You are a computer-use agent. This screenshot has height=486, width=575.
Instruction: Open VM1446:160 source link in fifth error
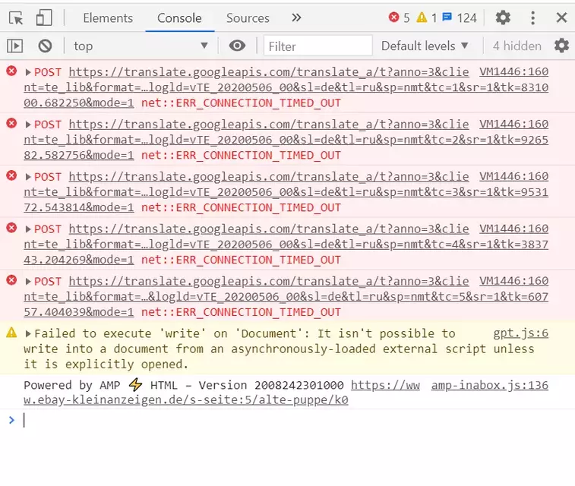(x=513, y=281)
